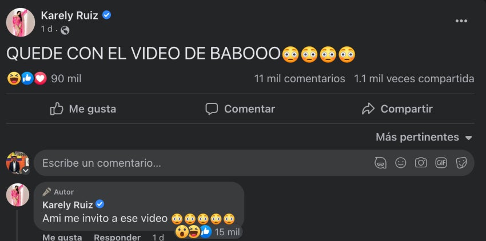The height and width of the screenshot is (241, 486).
Task: Click Responder under the author's comment
Action: click(117, 238)
